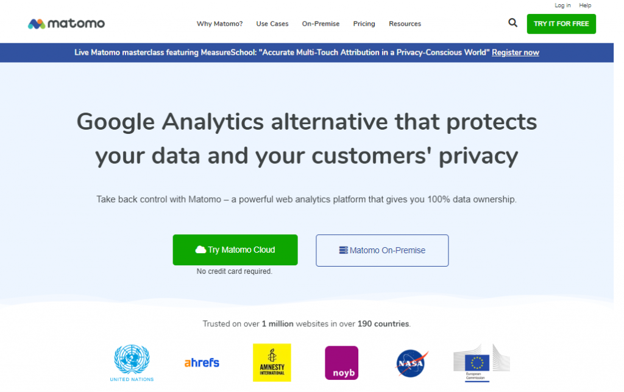624x392 pixels.
Task: Click the Matomo On-Premise button
Action: [382, 250]
